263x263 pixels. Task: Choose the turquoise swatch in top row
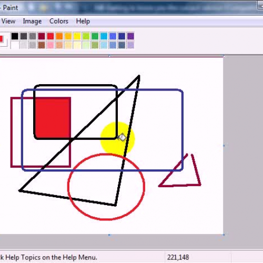(x=104, y=36)
